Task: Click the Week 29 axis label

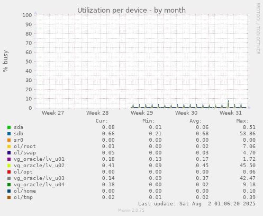Action: coord(142,113)
